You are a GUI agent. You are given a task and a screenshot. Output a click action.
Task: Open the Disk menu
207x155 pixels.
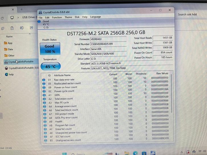pyautogui.click(x=77, y=17)
